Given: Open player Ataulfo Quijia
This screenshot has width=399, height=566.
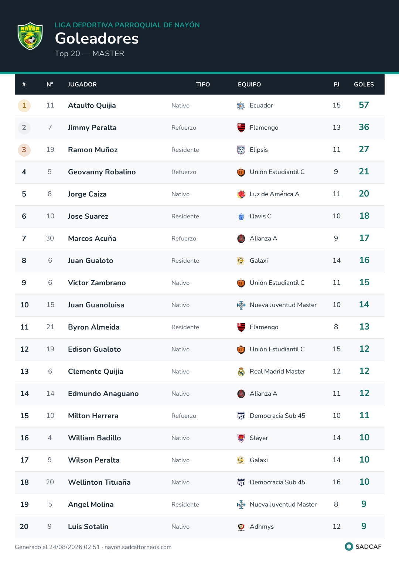Looking at the screenshot, I should (92, 106).
